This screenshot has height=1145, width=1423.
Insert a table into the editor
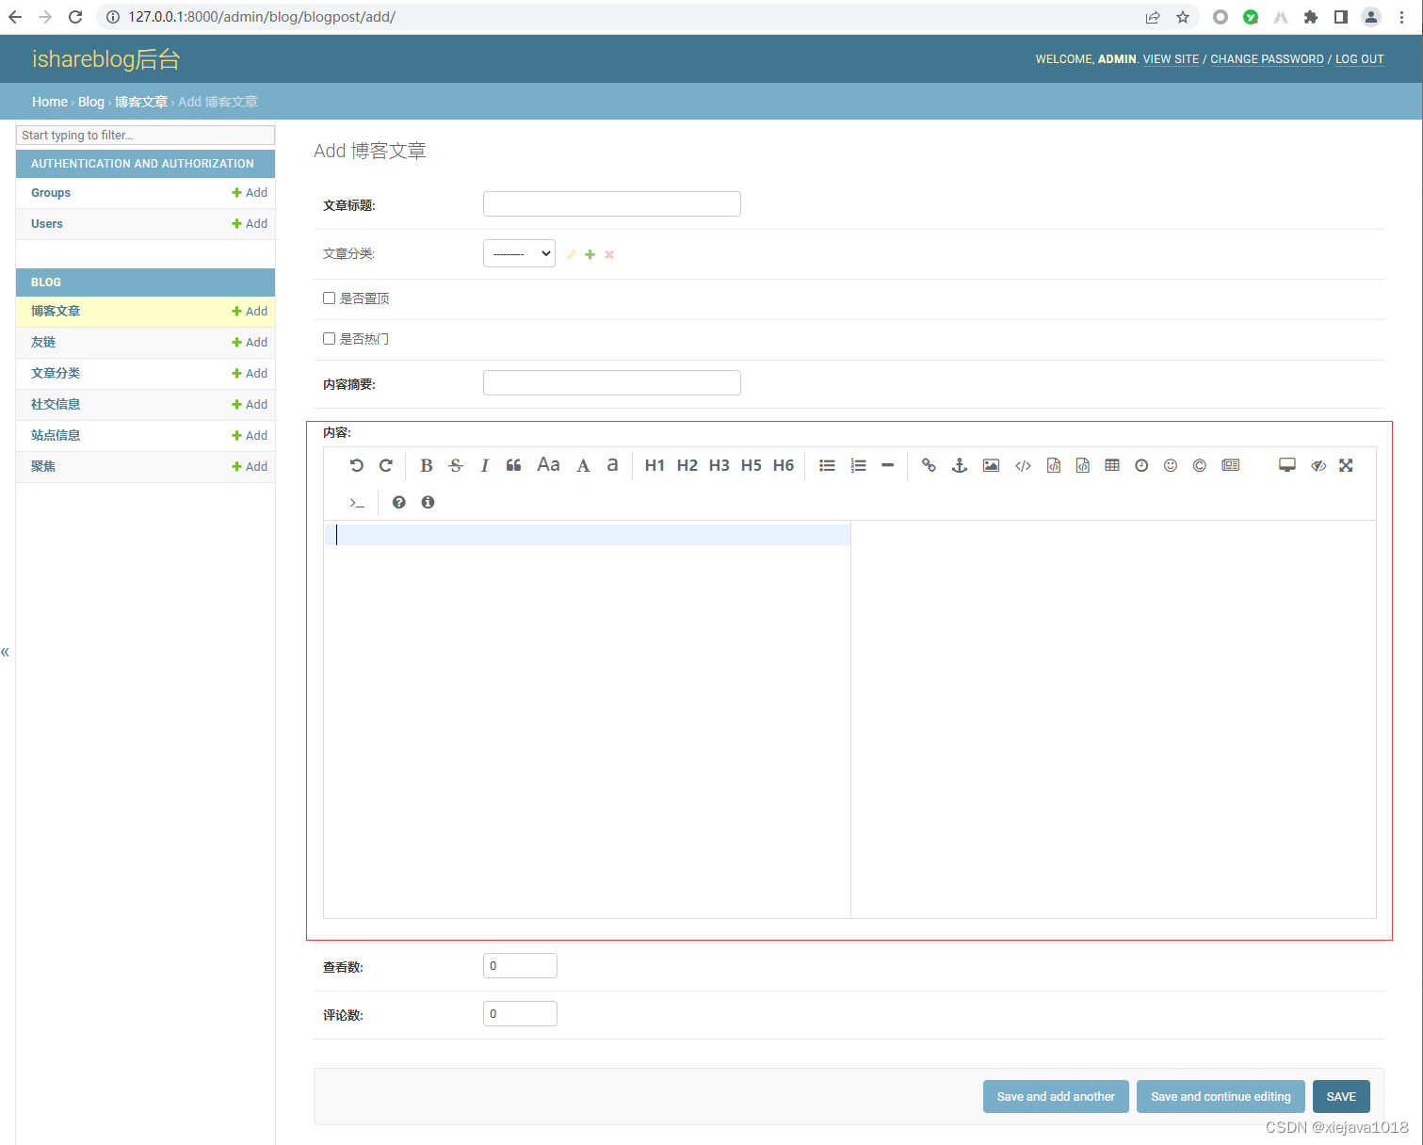point(1112,465)
